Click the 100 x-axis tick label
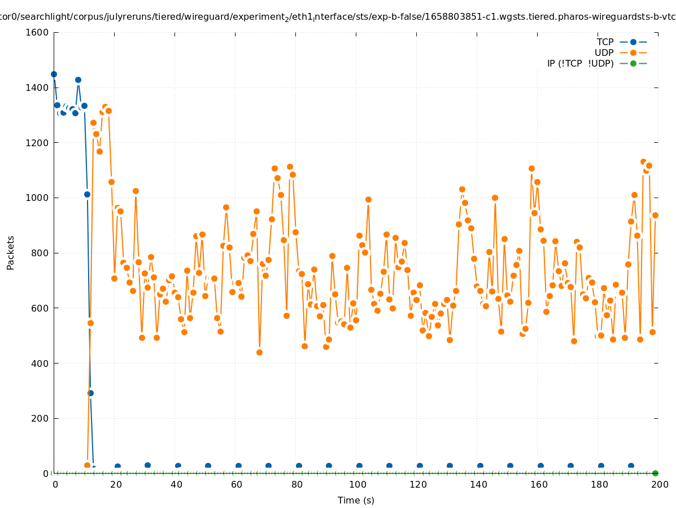This screenshot has height=508, width=676. pyautogui.click(x=357, y=484)
